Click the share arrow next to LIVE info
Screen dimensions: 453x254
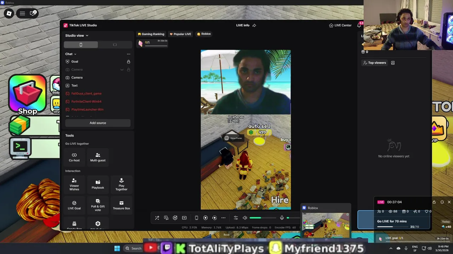click(x=254, y=25)
